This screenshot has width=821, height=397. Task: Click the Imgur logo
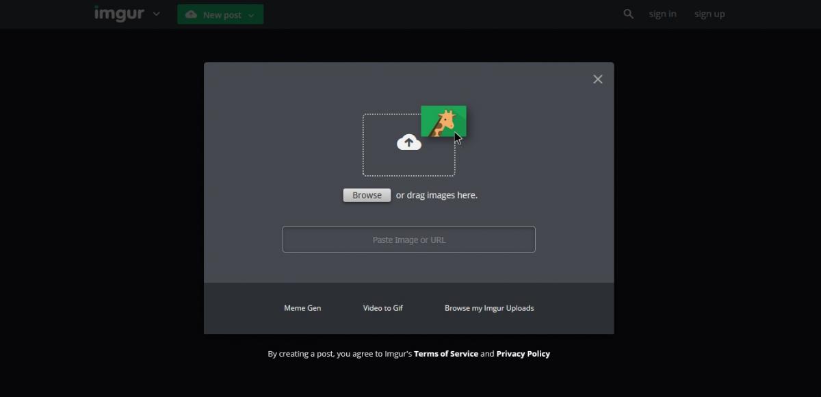(119, 14)
